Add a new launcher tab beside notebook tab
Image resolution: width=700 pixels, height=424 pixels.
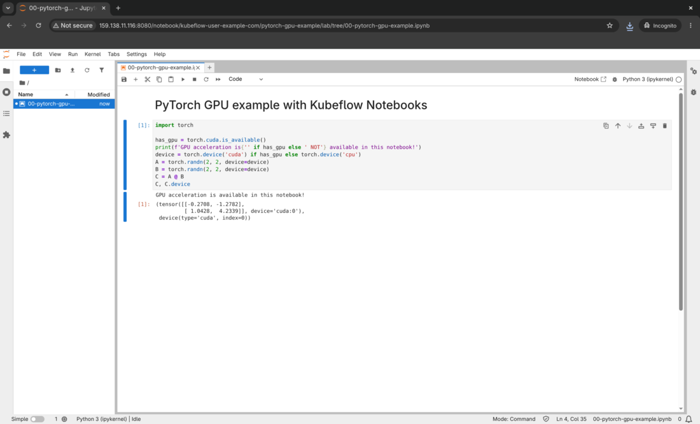(209, 68)
